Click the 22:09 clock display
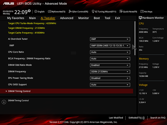This screenshot has width=167, height=125. (x=21, y=12)
